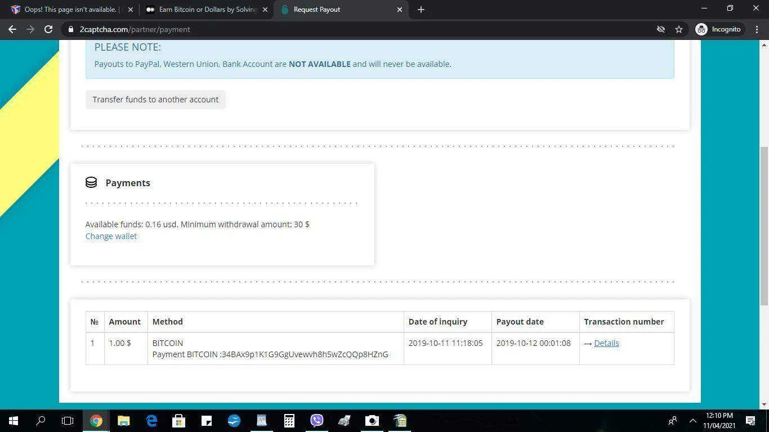Switch to the 'Earn Bitcoin or Dollars' tab

coord(205,10)
